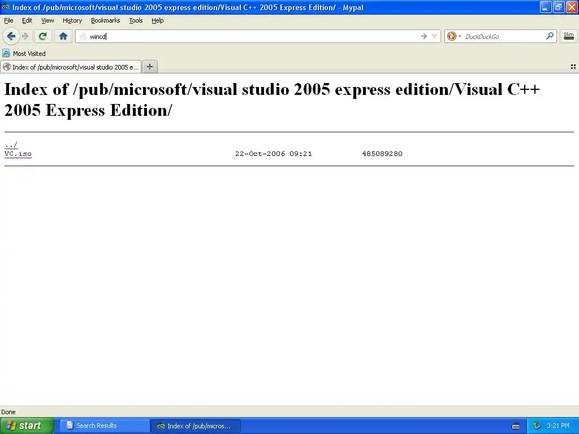Close the Mypal browser window
579x434 pixels.
point(572,7)
